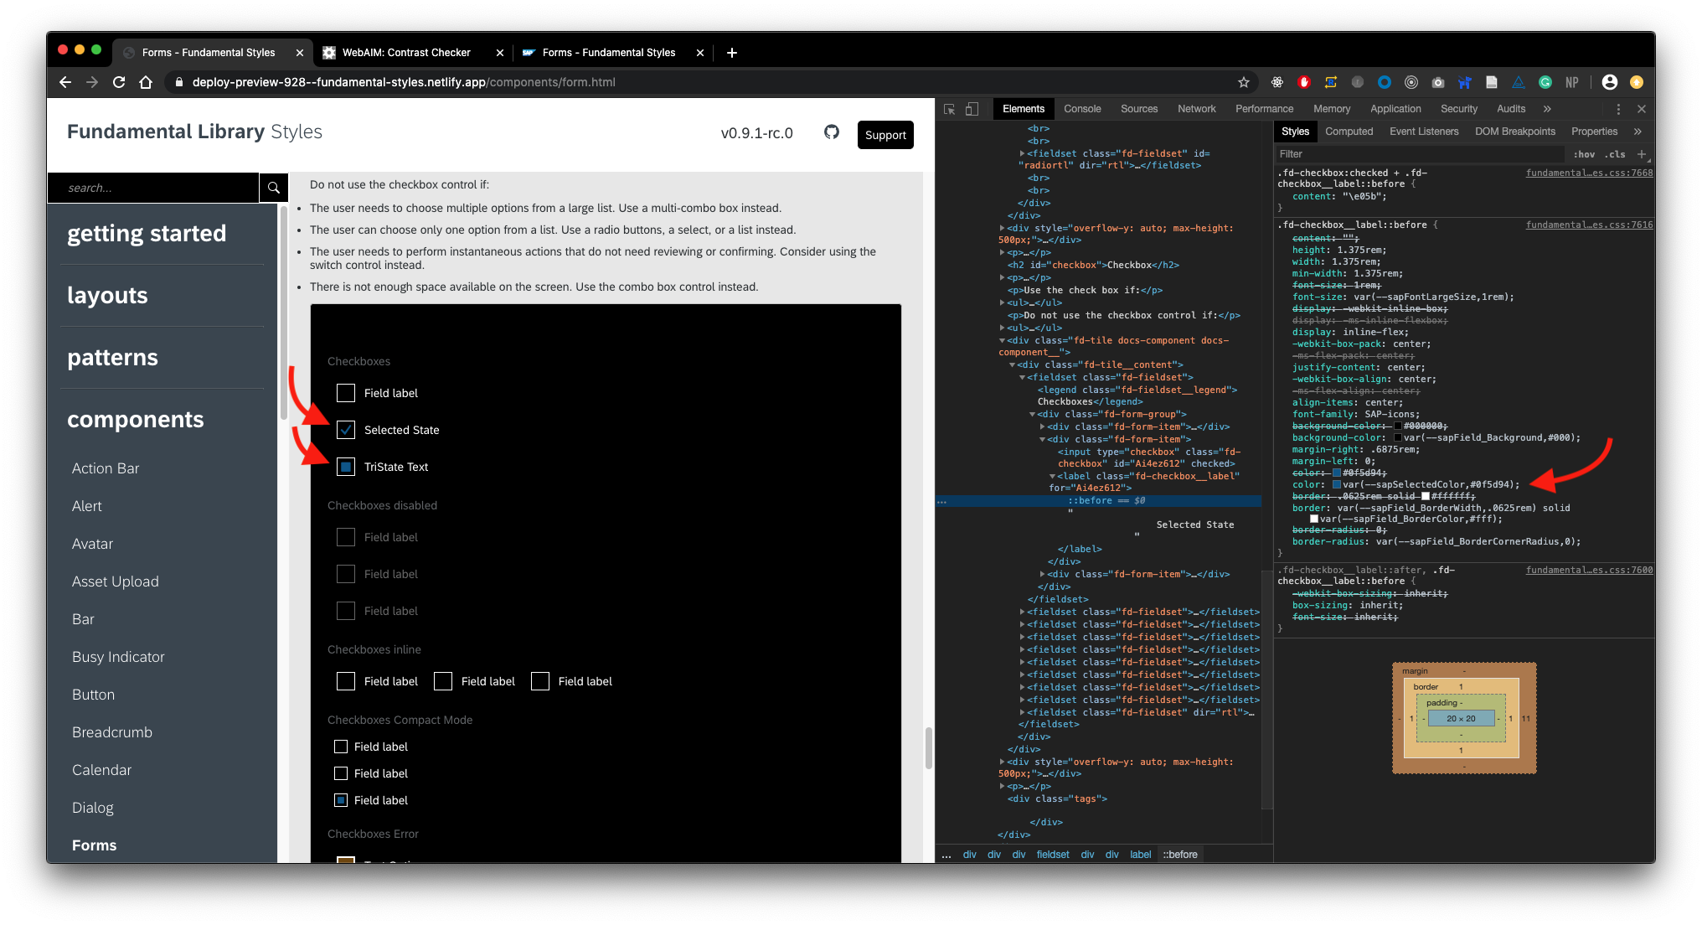This screenshot has width=1702, height=925.
Task: Toggle the first Field label checkbox under Checkboxes
Action: [345, 392]
